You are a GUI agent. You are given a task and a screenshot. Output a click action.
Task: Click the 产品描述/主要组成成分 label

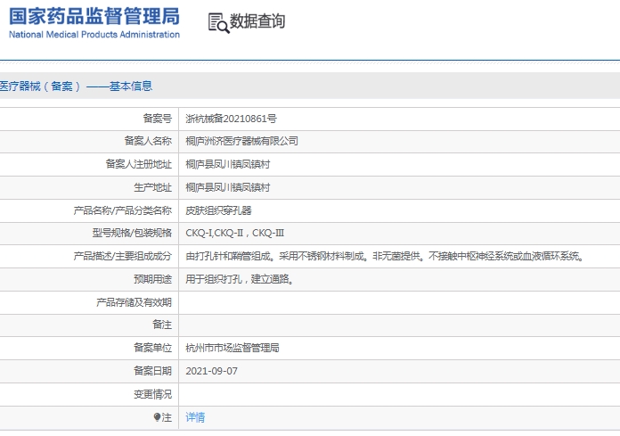point(123,256)
